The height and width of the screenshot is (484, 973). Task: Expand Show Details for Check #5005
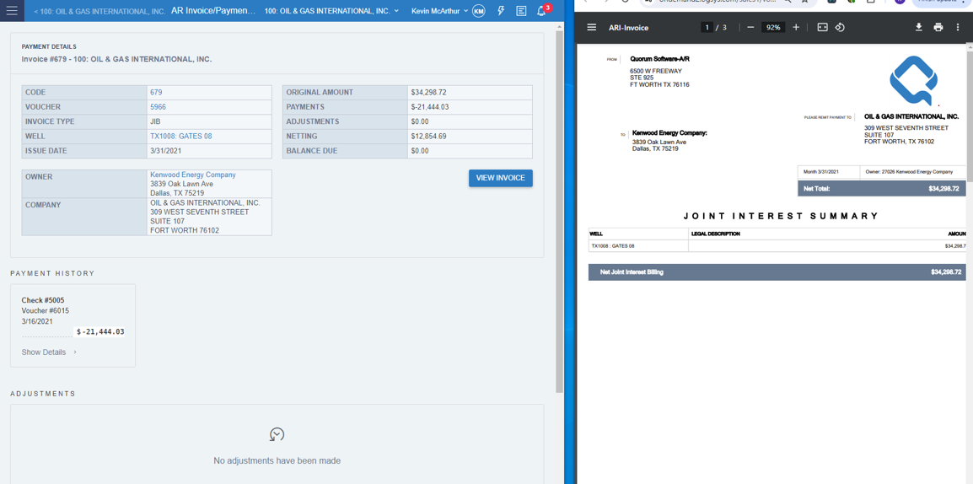[49, 352]
